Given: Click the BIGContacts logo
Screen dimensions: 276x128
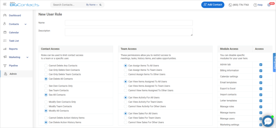Looking at the screenshot, I should click(x=25, y=4).
